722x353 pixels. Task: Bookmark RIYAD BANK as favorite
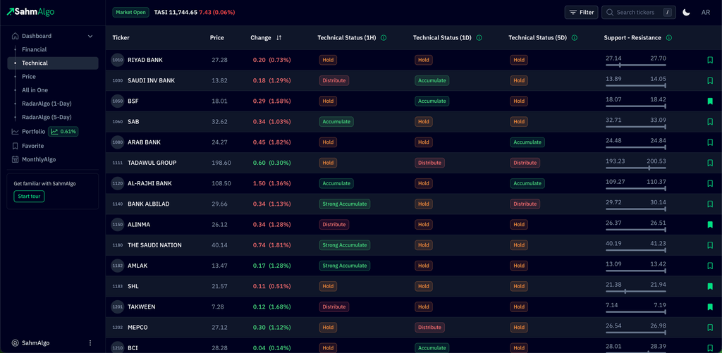tap(710, 61)
